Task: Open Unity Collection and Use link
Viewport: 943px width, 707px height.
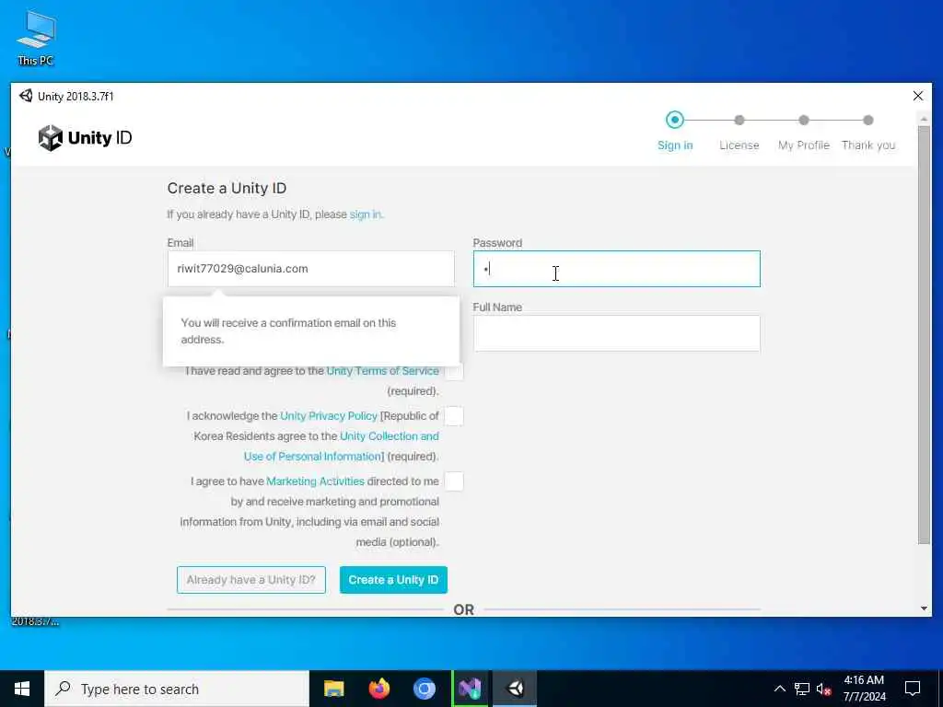Action: [x=342, y=446]
